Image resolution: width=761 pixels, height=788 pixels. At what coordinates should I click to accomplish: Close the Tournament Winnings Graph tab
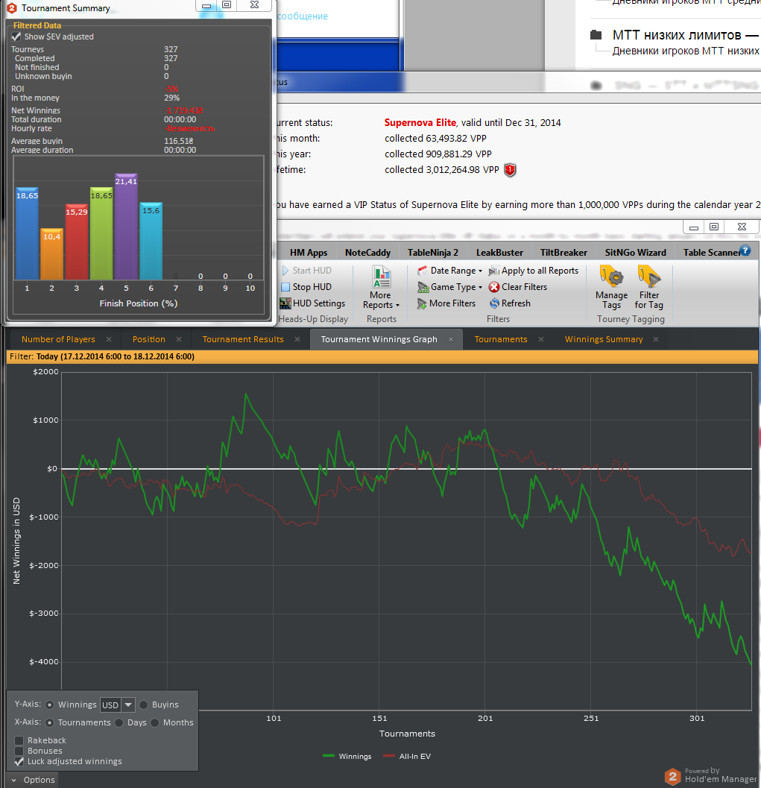(451, 340)
